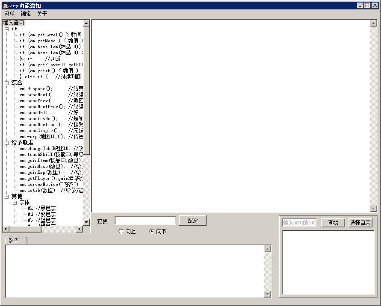Screen dimensions: 381x306
Task: Switch to the 例子 tab
Action: (x=16, y=241)
